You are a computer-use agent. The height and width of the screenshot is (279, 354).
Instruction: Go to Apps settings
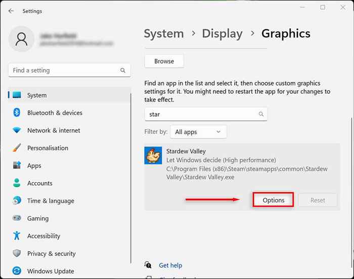(x=34, y=165)
